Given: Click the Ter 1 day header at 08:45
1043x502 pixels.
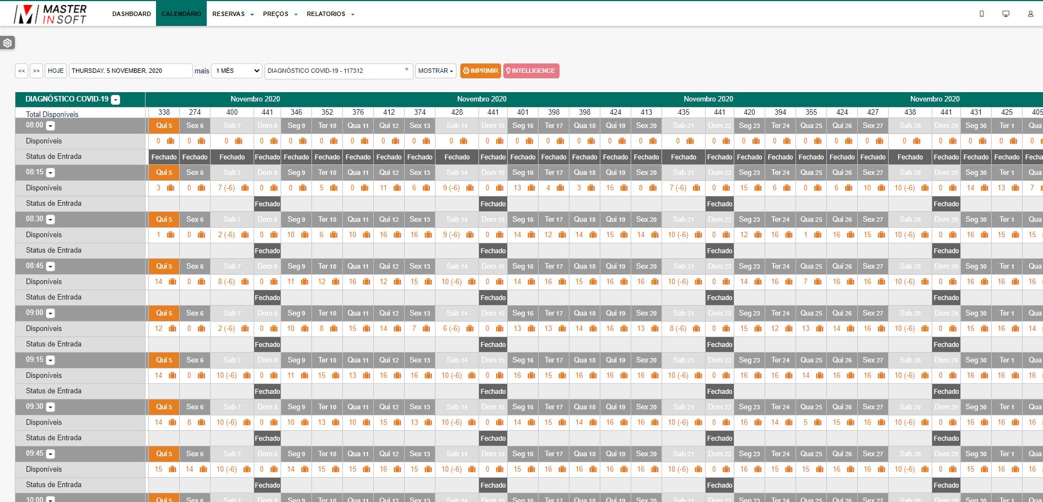Looking at the screenshot, I should [1007, 266].
